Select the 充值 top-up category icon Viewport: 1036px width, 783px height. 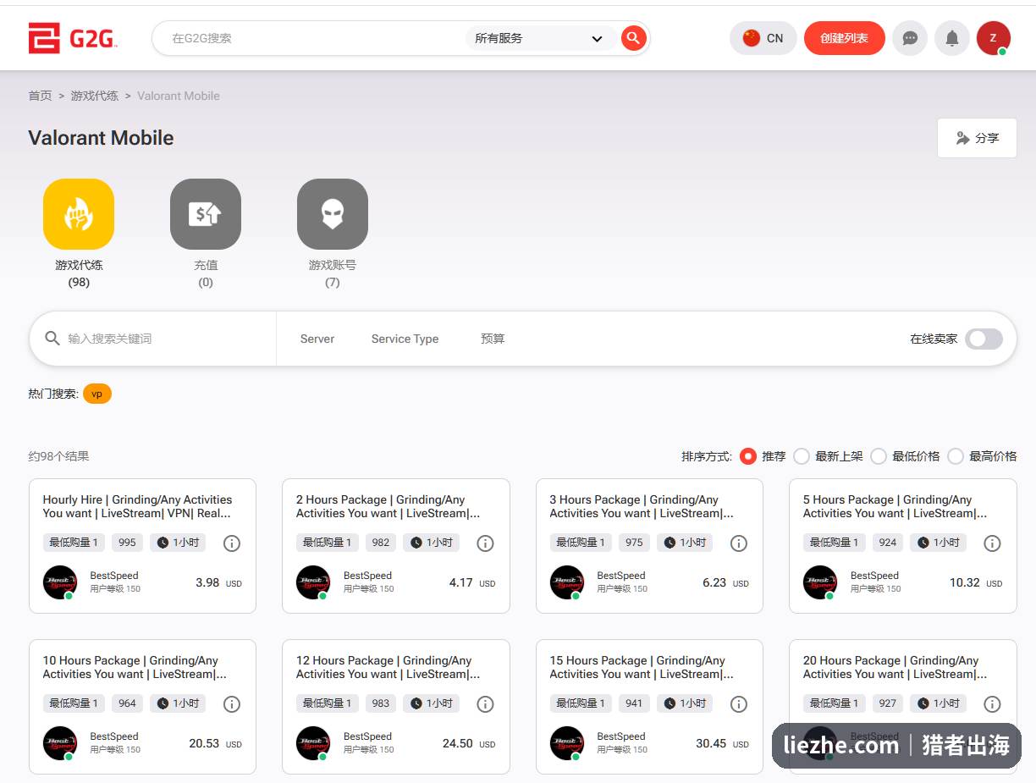click(206, 214)
